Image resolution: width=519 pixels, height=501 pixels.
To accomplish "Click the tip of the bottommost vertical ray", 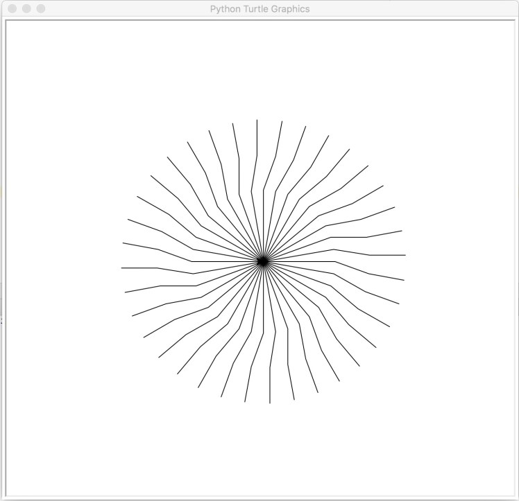I will (x=269, y=402).
